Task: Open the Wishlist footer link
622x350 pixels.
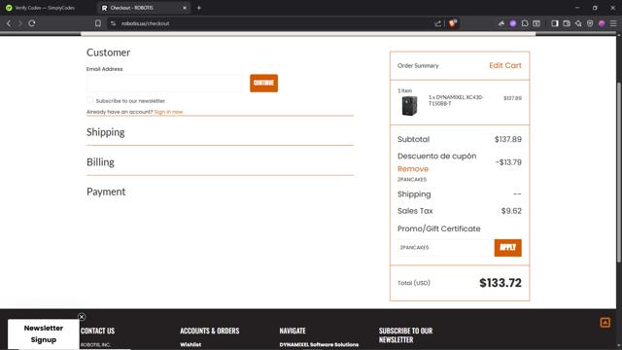Action: point(190,344)
